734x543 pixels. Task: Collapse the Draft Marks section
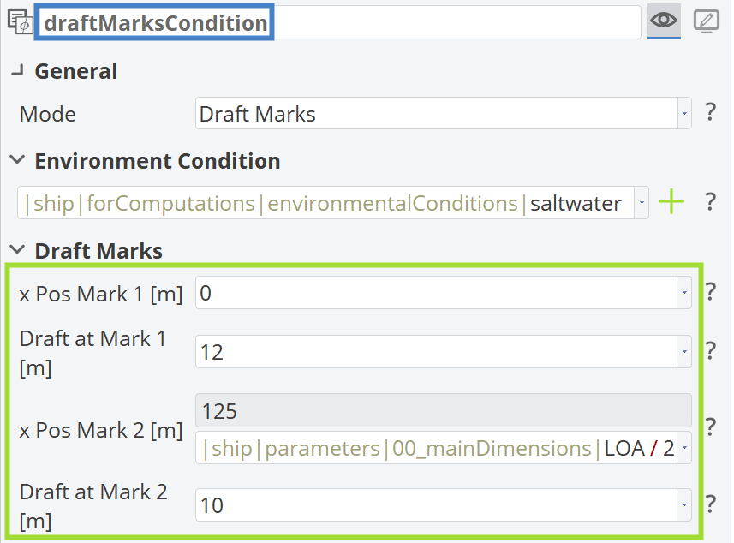point(16,251)
